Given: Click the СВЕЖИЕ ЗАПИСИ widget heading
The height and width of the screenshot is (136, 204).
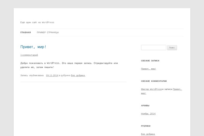Looking at the screenshot, I should point(150,61).
